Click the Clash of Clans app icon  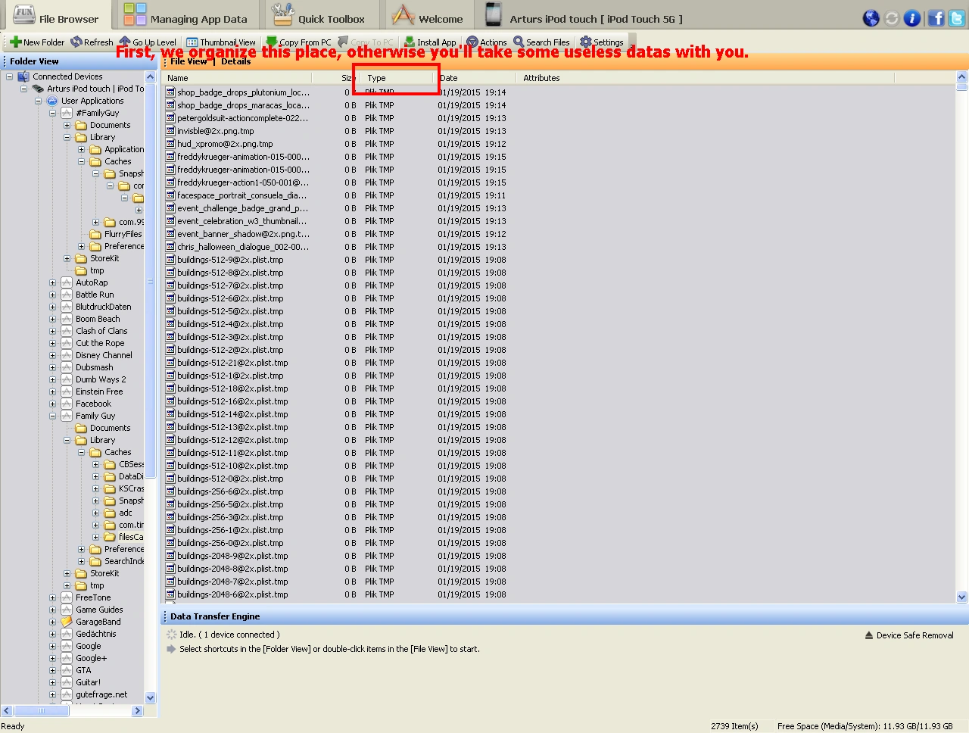click(x=67, y=331)
